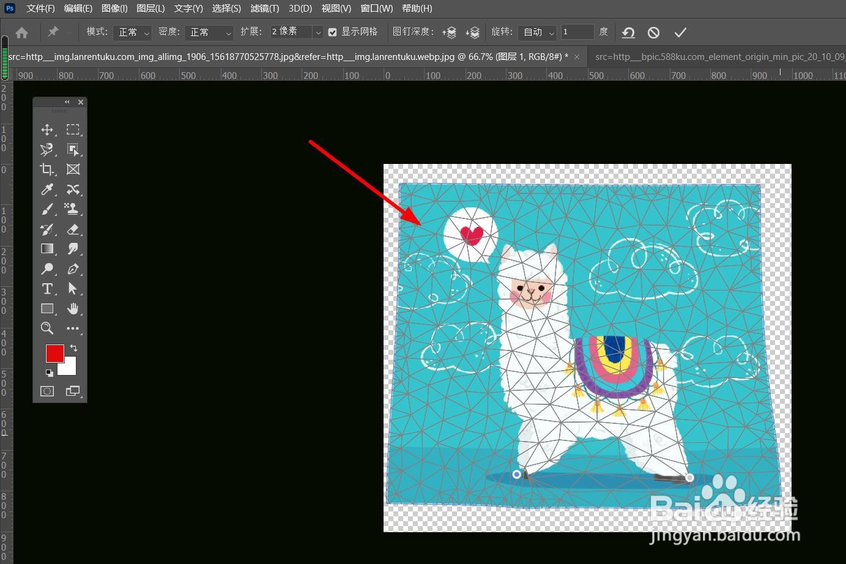Open the 图像(I) menu

coord(114,8)
